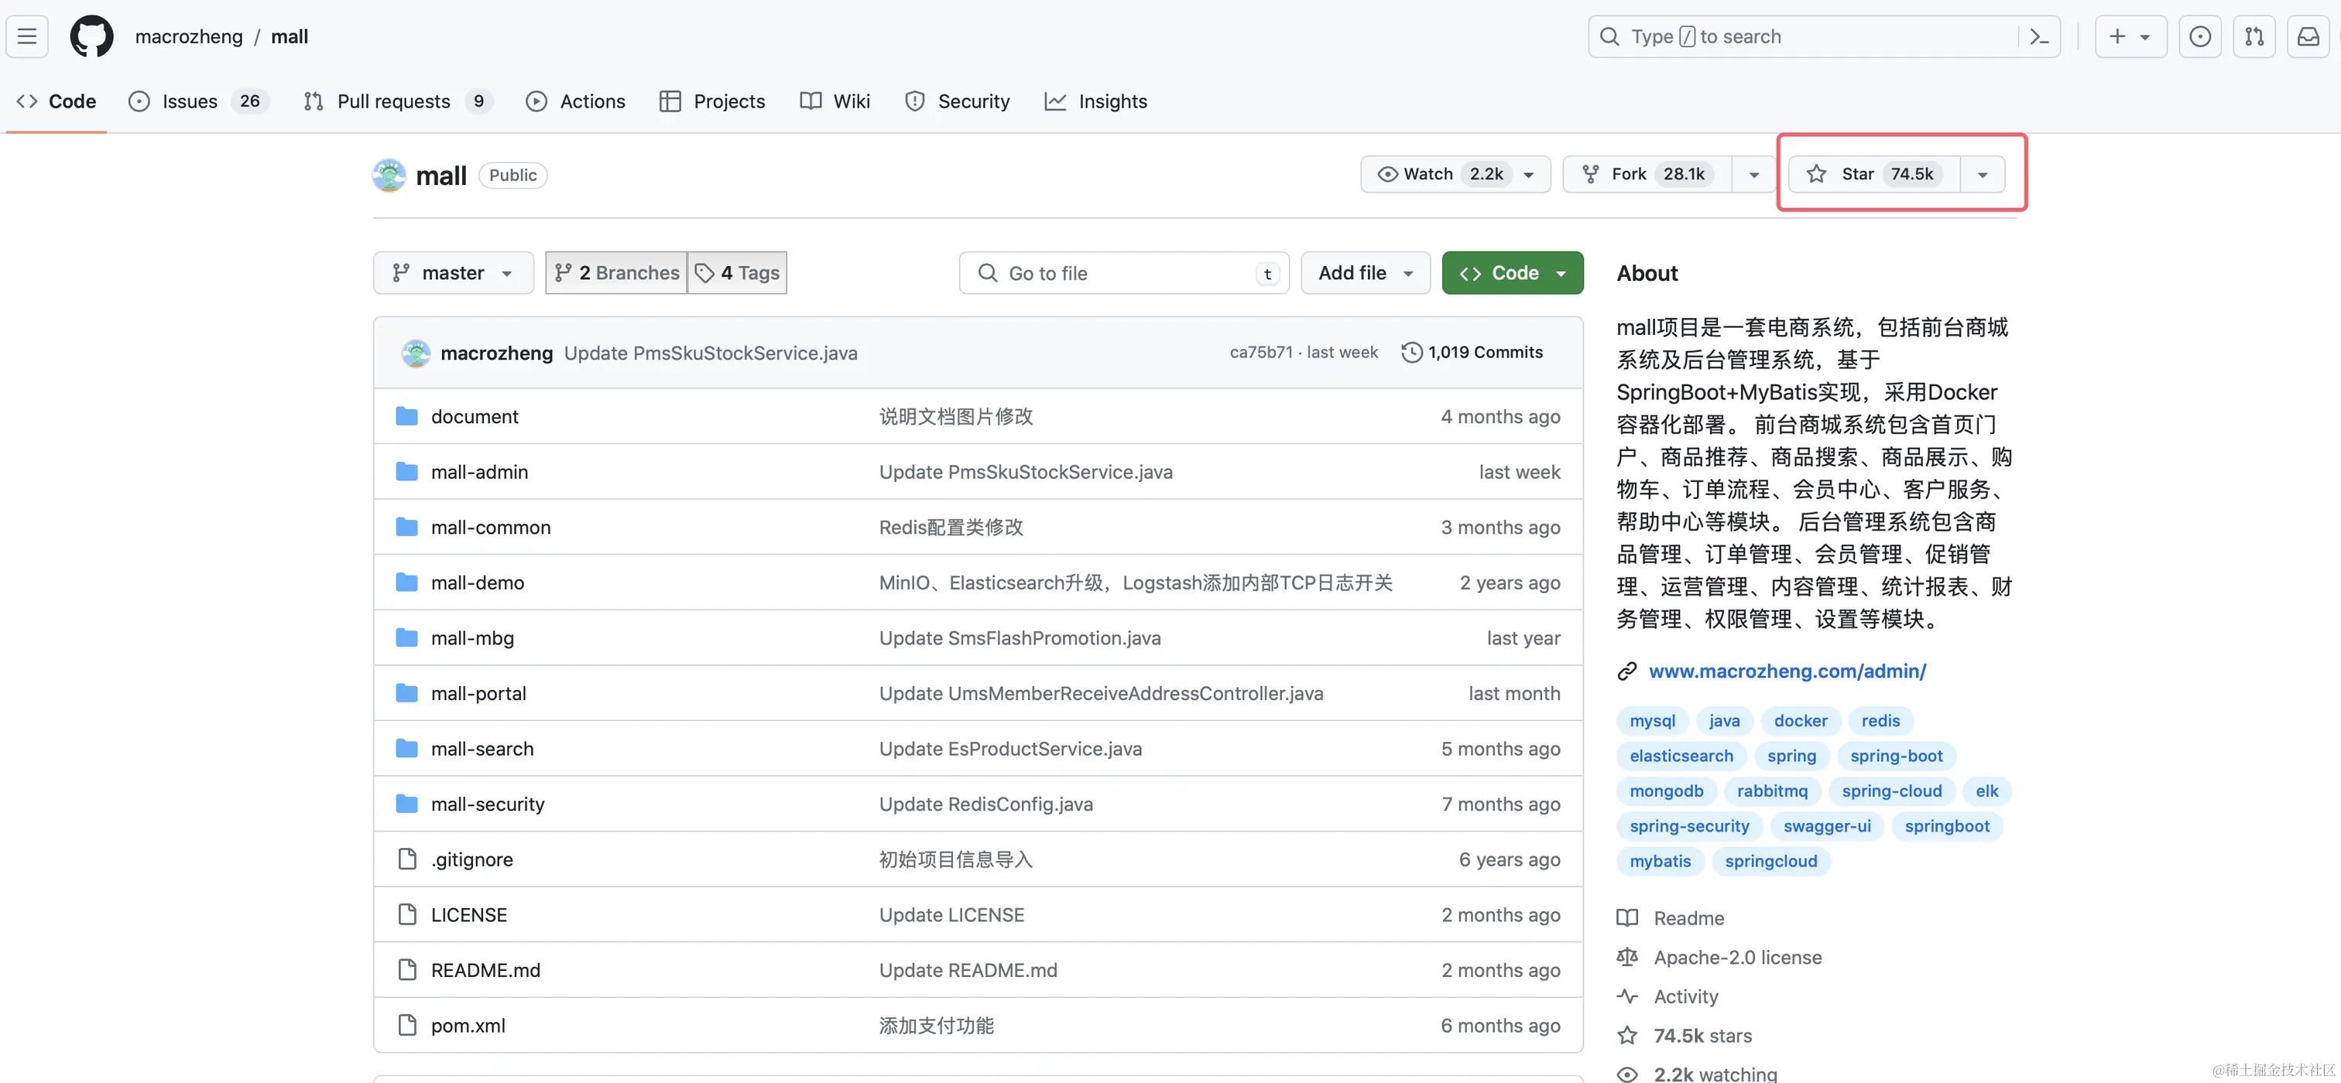Click the GitHub Octocat logo
The height and width of the screenshot is (1083, 2341).
point(92,36)
